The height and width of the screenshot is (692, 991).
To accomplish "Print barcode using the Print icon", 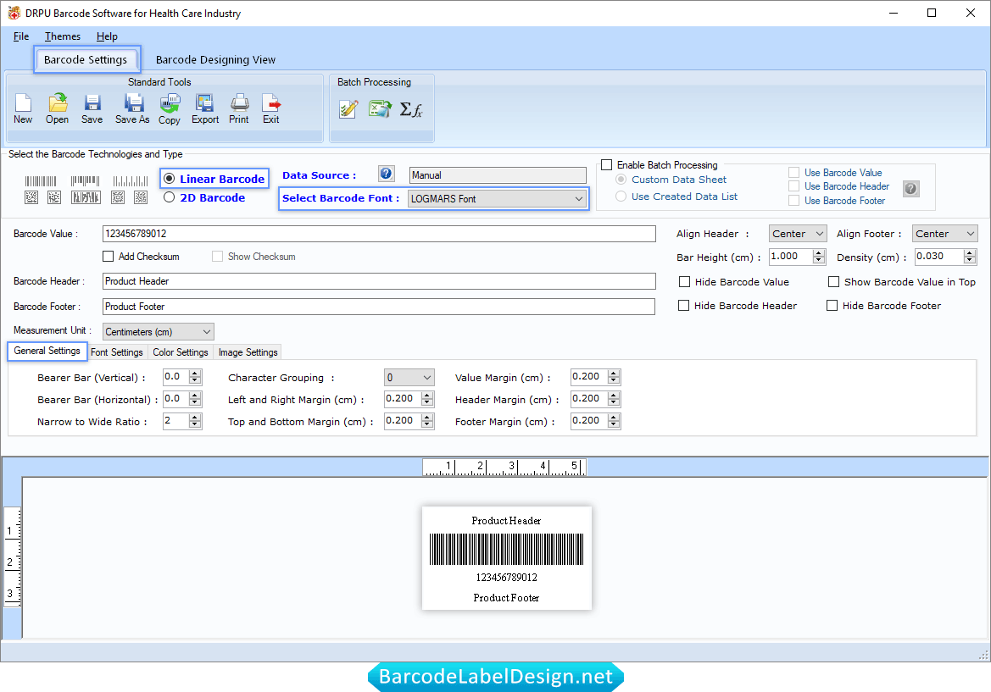I will click(239, 108).
